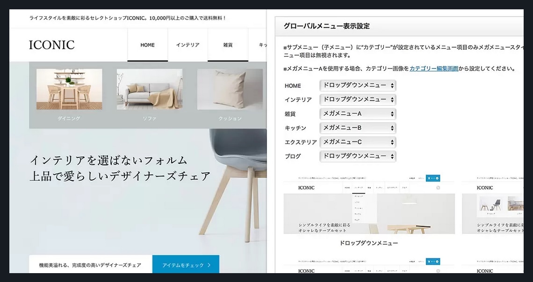Follow the カテゴリー編集画面 link
Image resolution: width=533 pixels, height=282 pixels.
point(434,69)
